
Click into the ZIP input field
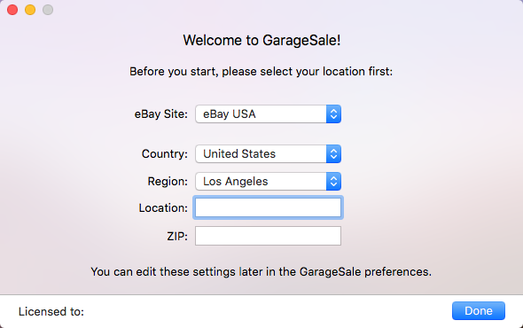pyautogui.click(x=268, y=236)
